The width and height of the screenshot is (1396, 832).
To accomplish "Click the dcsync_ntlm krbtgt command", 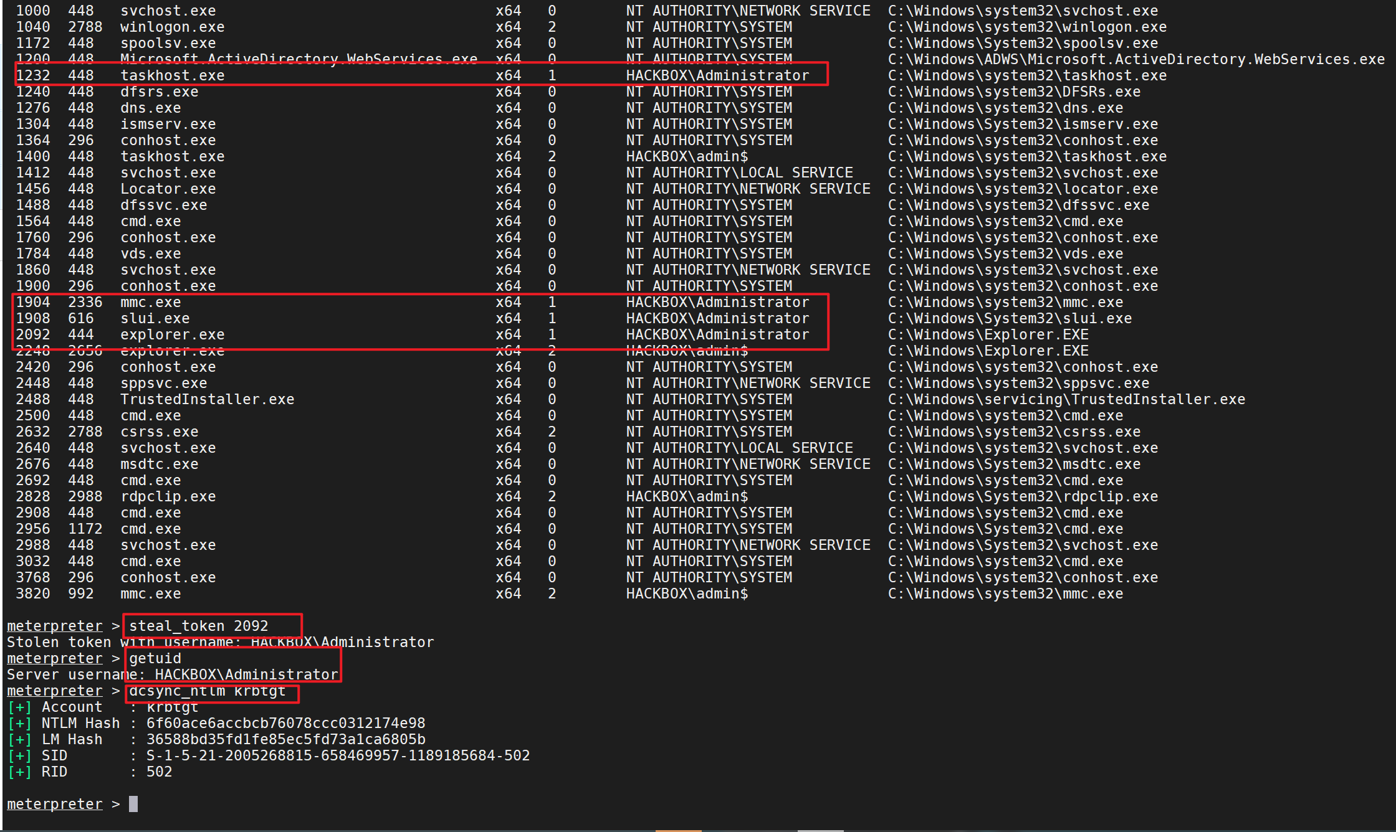I will pyautogui.click(x=207, y=691).
